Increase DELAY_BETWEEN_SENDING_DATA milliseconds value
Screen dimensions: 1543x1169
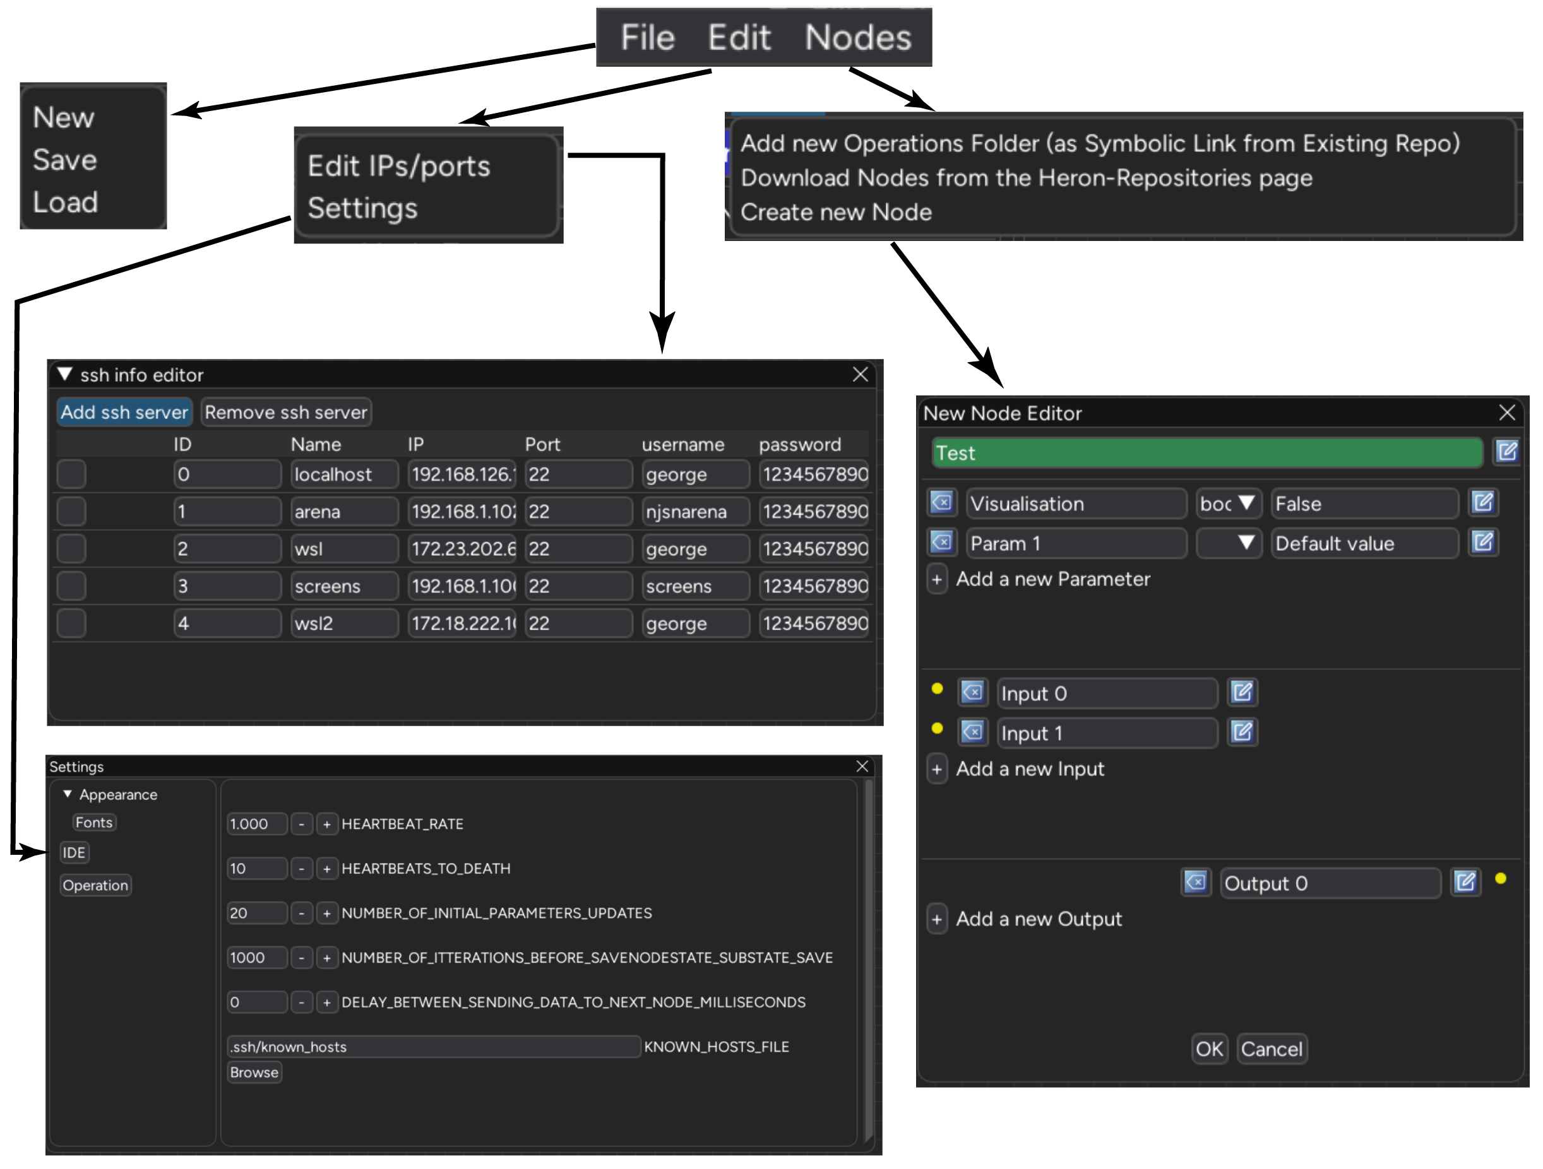point(326,1003)
